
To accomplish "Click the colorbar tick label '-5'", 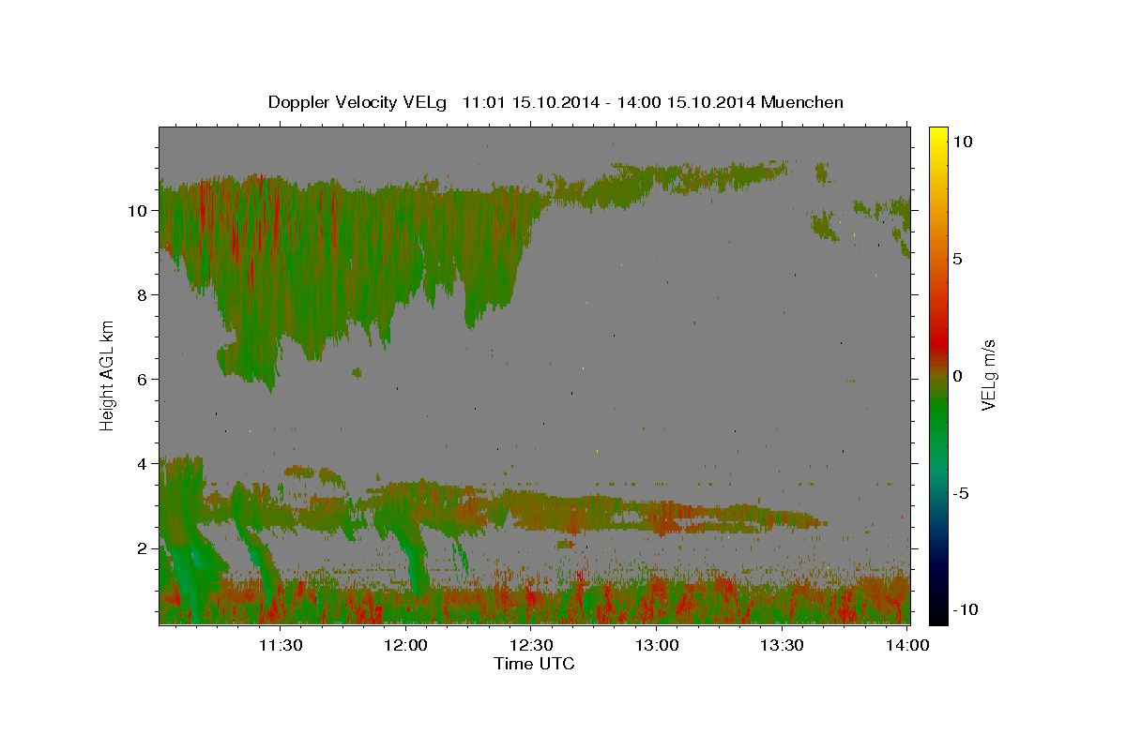I will pyautogui.click(x=963, y=493).
